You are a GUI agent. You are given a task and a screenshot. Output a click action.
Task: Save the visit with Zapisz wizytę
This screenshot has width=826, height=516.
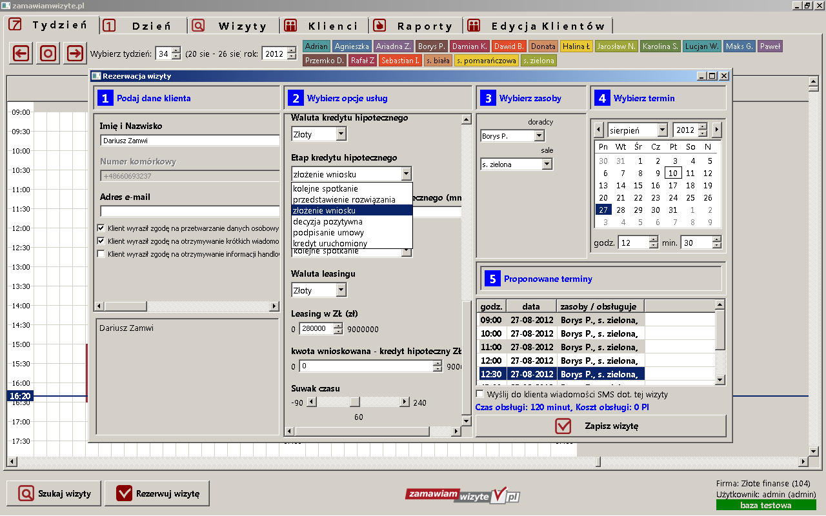[601, 426]
